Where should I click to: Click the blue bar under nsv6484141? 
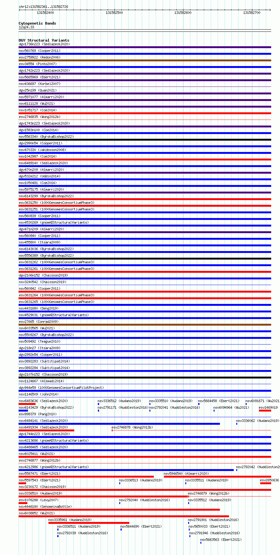[x=119, y=424]
